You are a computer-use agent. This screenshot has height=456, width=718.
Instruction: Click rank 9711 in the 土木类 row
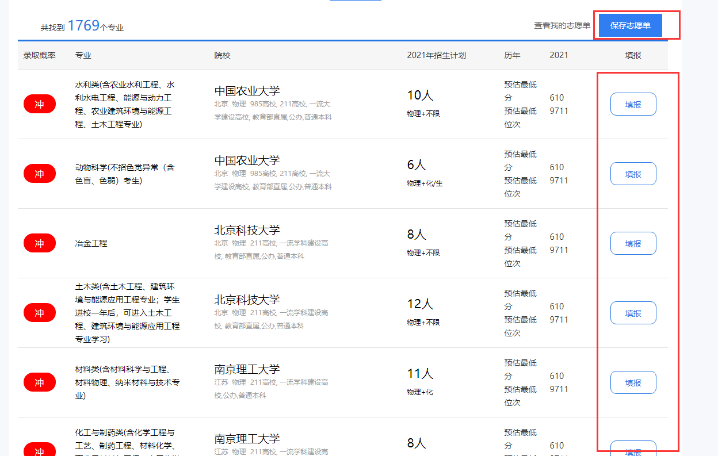[x=559, y=320]
